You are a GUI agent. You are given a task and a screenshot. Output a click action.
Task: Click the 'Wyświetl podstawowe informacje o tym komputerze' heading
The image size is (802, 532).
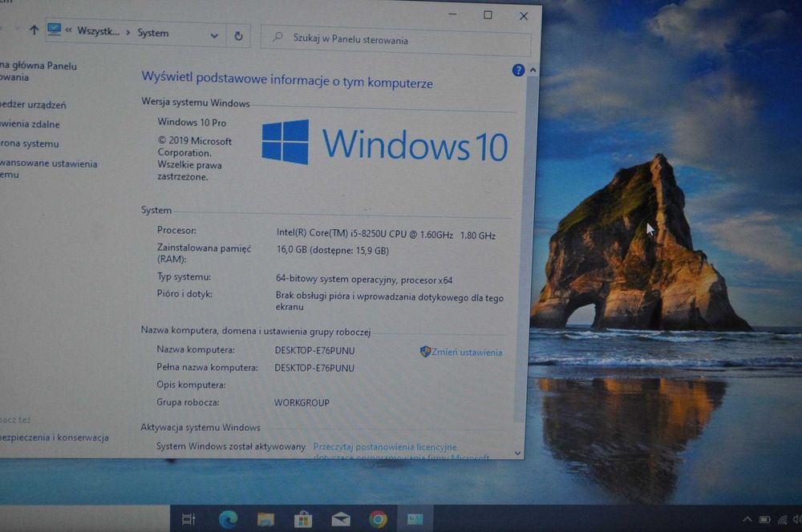(x=287, y=80)
